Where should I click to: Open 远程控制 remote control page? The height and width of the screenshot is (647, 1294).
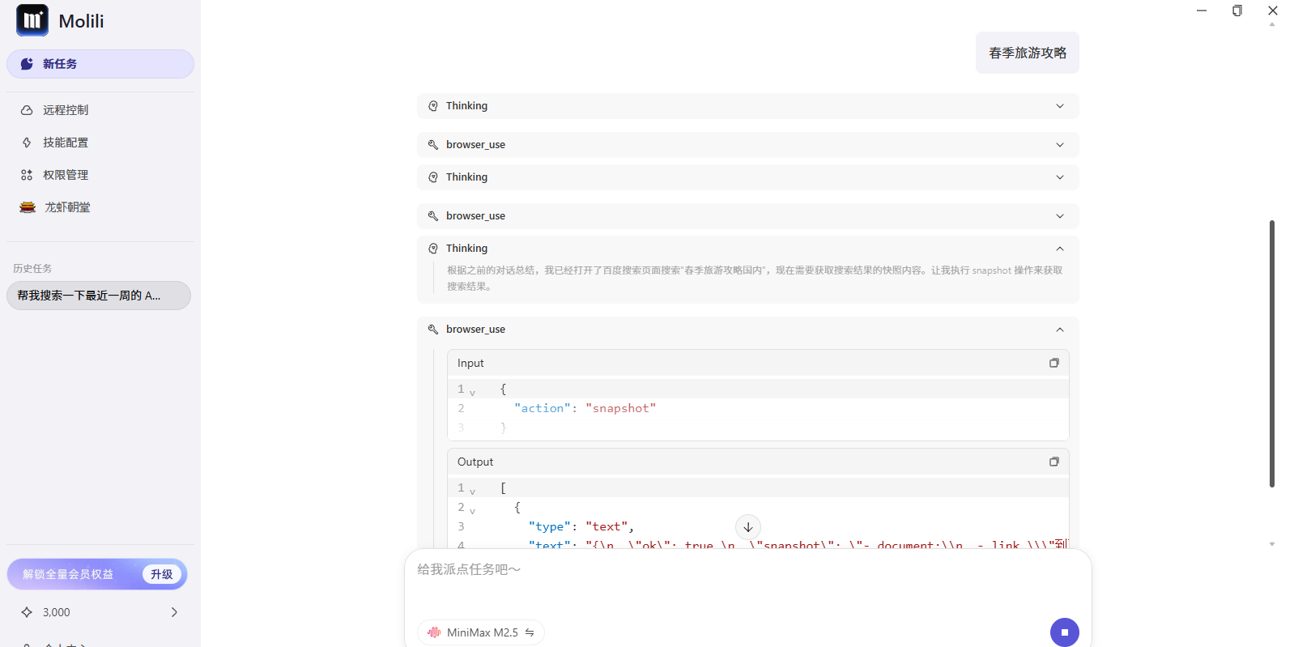pos(66,110)
